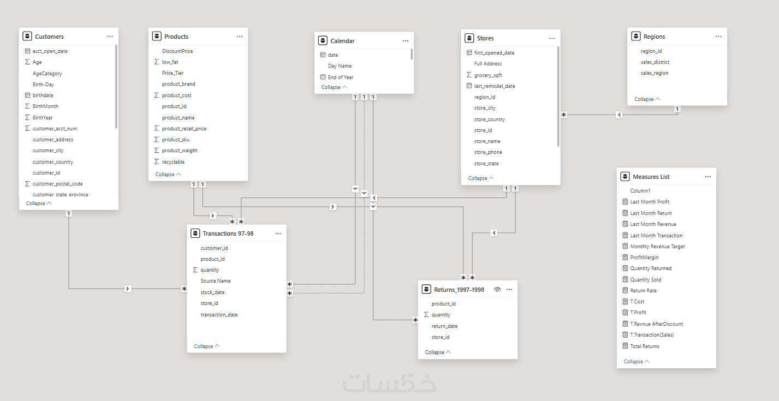
Task: Open the Returns_1997-1998 more options menu
Action: [x=509, y=290]
